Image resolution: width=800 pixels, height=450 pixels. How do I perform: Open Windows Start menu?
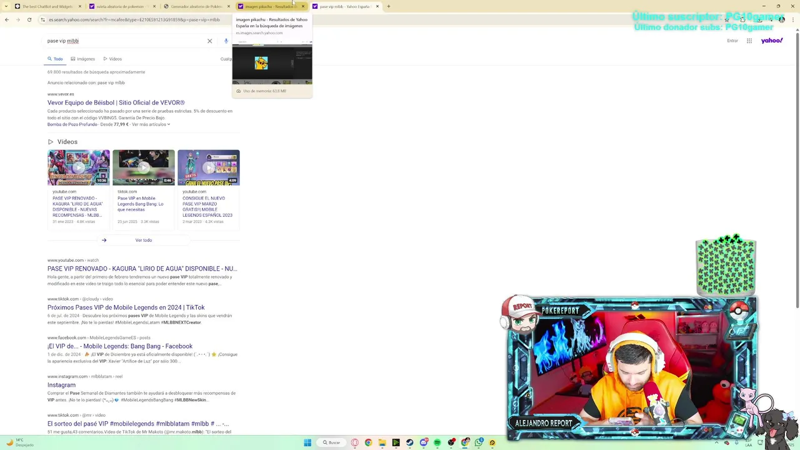(307, 442)
